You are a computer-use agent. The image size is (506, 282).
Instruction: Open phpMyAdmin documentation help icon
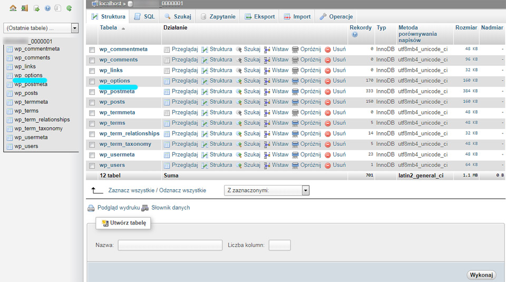coord(47,8)
